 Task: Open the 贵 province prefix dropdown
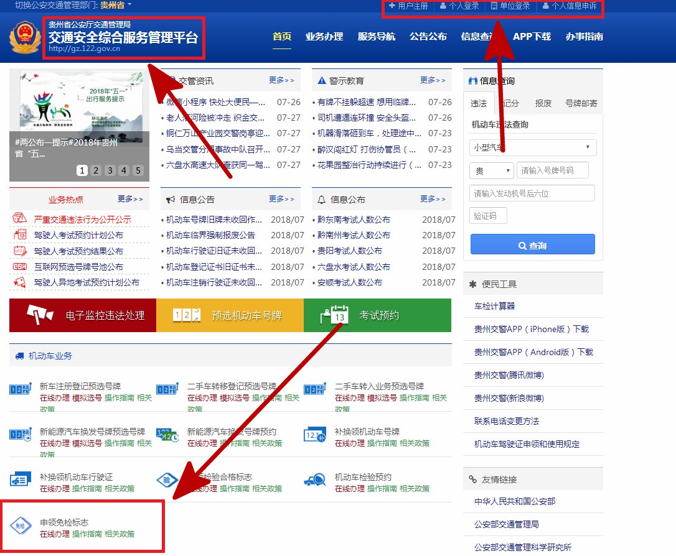tap(491, 170)
